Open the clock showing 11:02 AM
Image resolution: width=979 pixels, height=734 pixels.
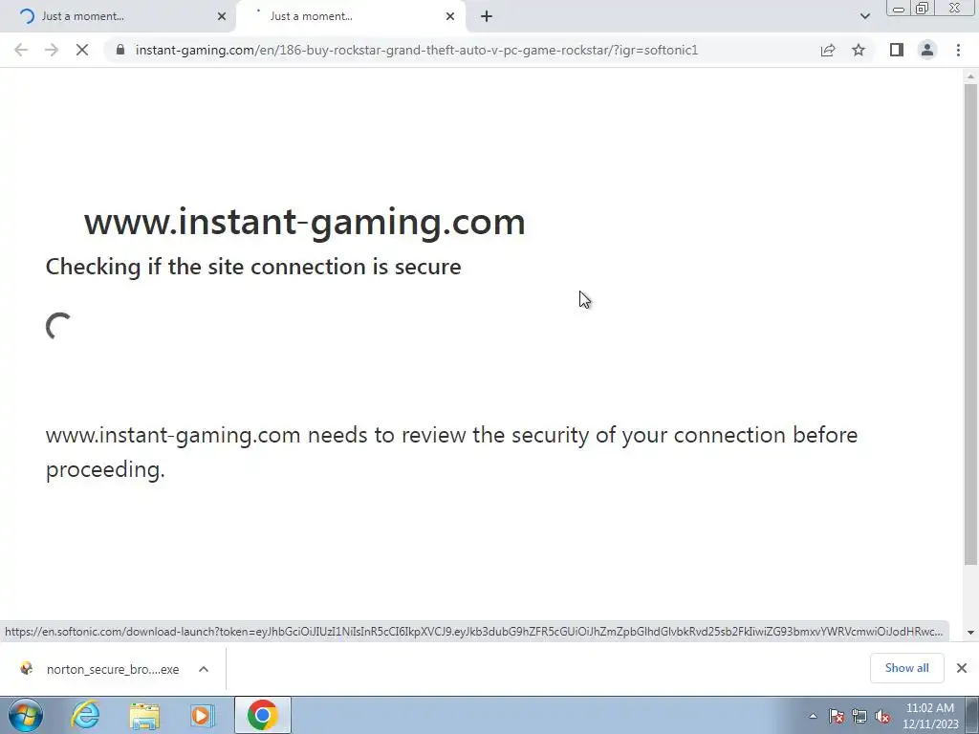(930, 716)
